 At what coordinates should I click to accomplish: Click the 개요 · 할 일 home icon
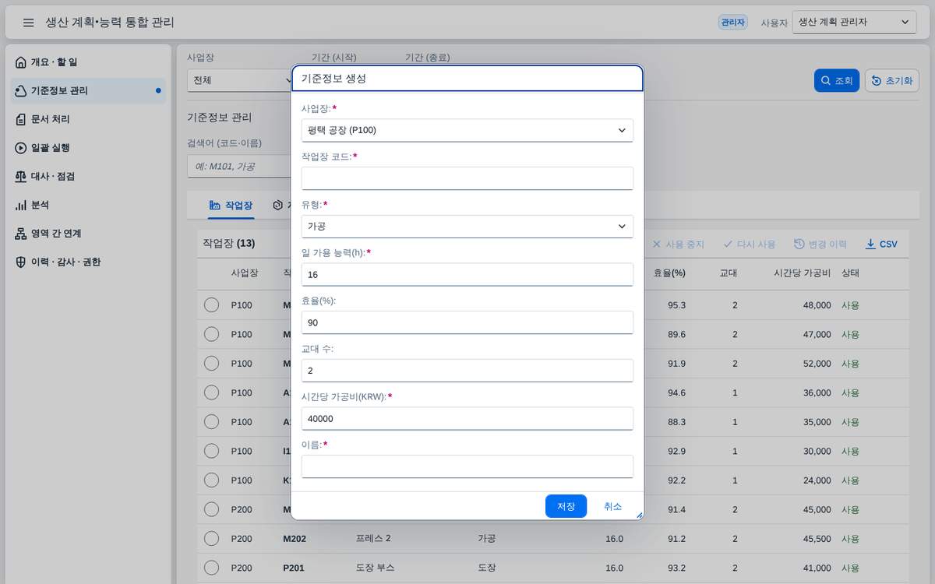[x=21, y=62]
